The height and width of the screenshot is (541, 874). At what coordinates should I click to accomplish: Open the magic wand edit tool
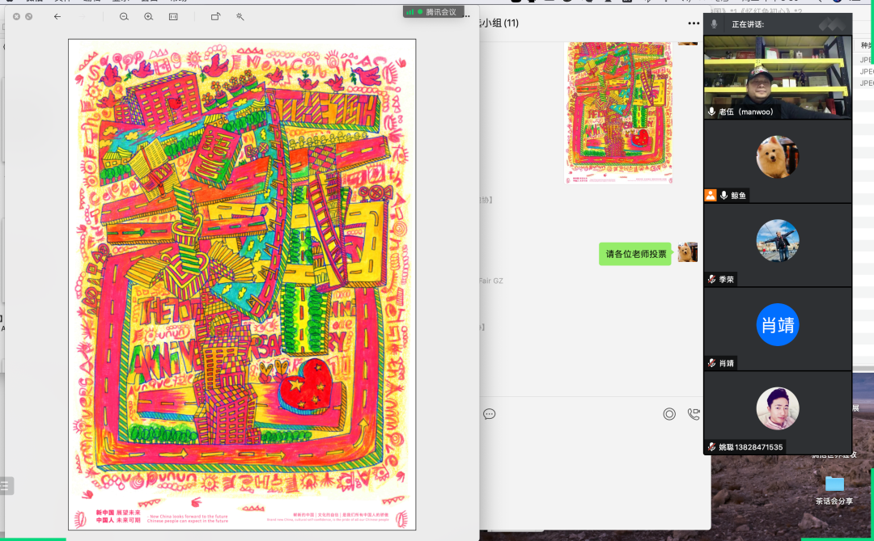point(240,16)
